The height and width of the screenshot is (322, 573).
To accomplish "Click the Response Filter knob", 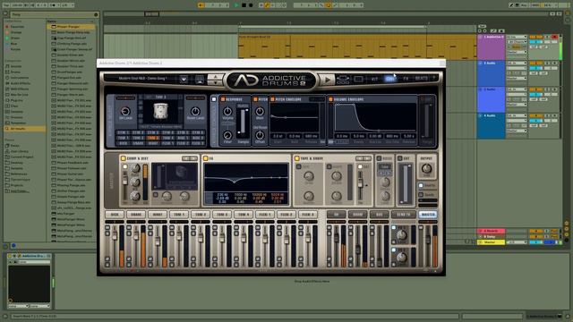I will pyautogui.click(x=227, y=135).
